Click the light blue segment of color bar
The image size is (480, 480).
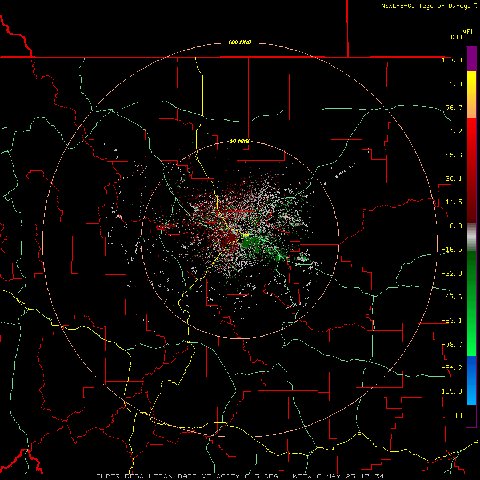coord(471,394)
